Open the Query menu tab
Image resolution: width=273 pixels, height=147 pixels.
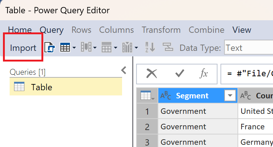click(x=51, y=30)
